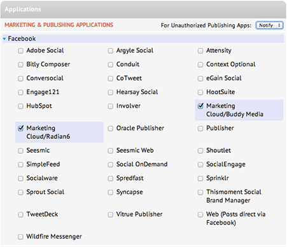Tick the Conversocial checkbox
Screen dimensions: 287x247
click(20, 78)
